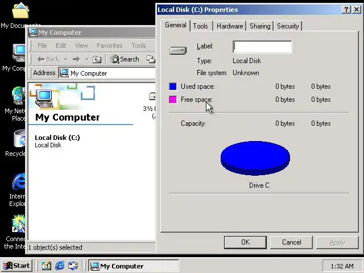364x273 pixels.
Task: Click the drive icon beside Label
Action: [x=178, y=50]
